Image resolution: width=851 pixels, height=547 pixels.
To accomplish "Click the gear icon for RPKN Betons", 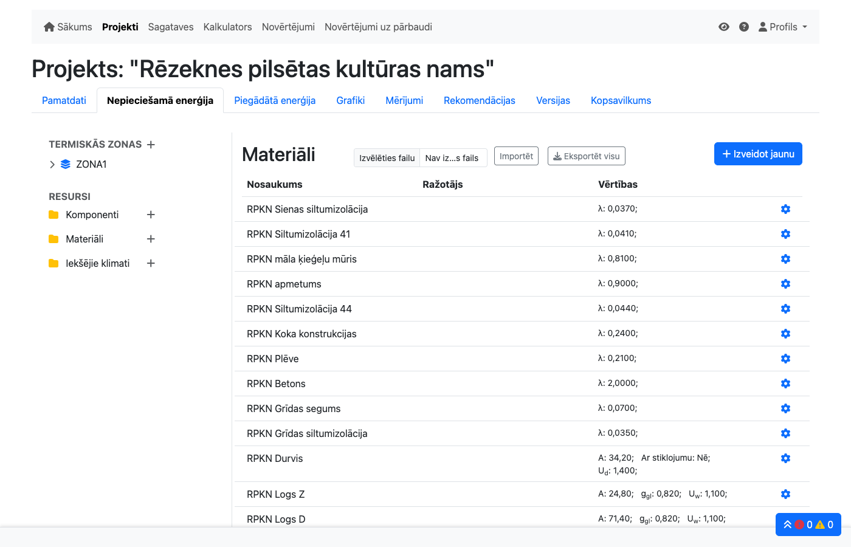I will pyautogui.click(x=785, y=384).
